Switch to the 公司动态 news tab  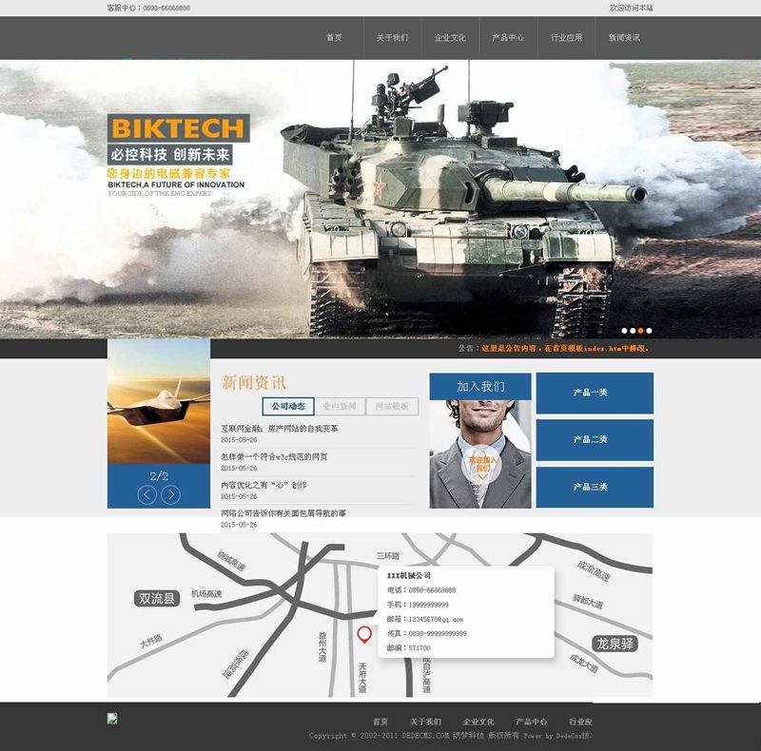click(x=288, y=406)
